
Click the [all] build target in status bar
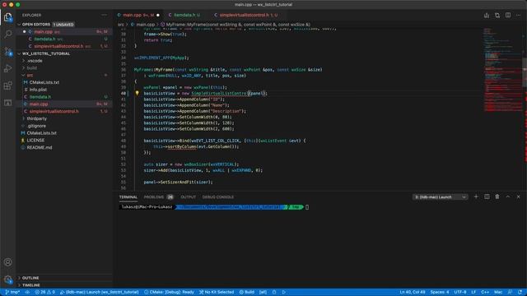[263, 292]
